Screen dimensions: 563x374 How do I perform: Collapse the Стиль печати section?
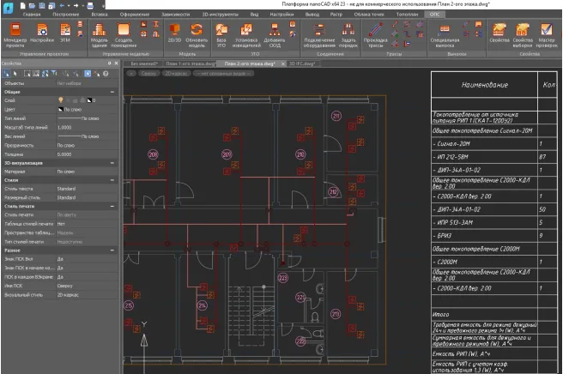[113, 206]
